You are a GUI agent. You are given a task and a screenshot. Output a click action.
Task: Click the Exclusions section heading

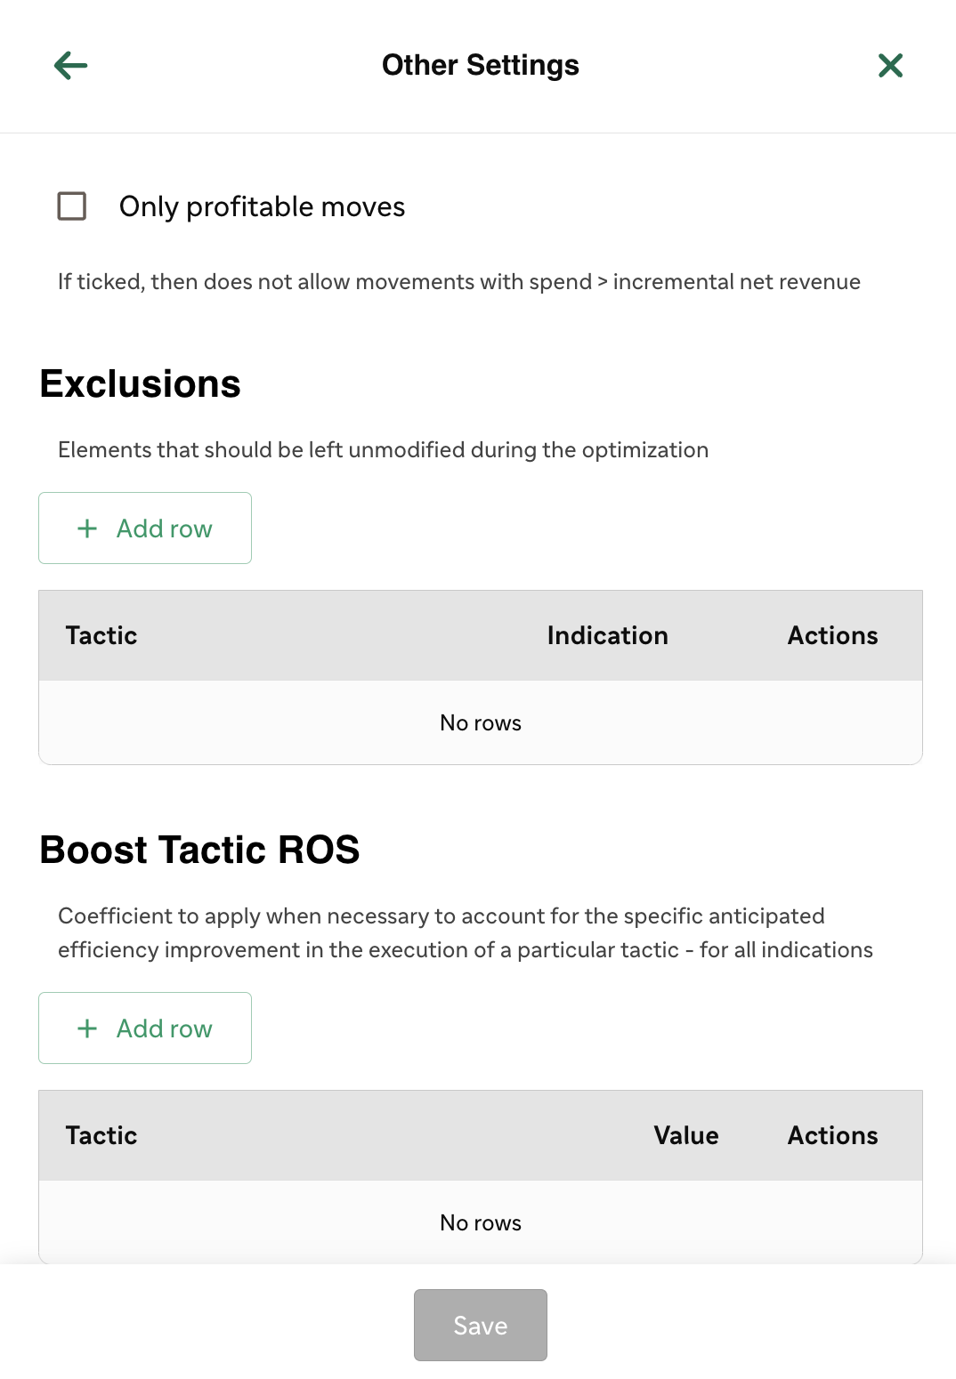[141, 383]
